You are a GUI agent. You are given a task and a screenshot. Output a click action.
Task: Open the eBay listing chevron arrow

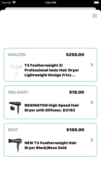92,140
